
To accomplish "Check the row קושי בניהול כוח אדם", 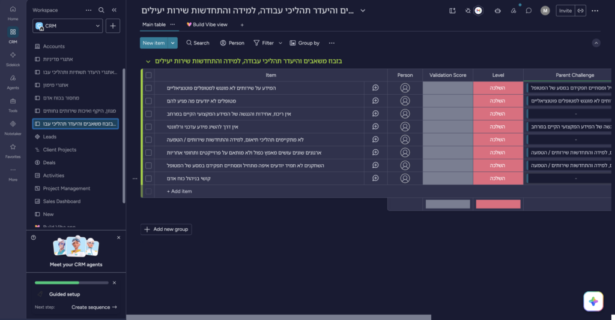I will [x=148, y=179].
